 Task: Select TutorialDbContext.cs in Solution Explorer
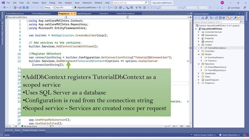tap(217, 48)
